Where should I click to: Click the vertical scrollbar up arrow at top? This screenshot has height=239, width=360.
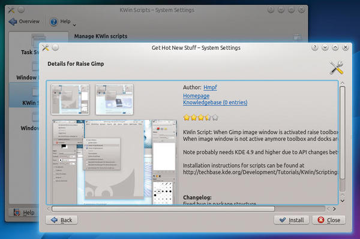343,83
